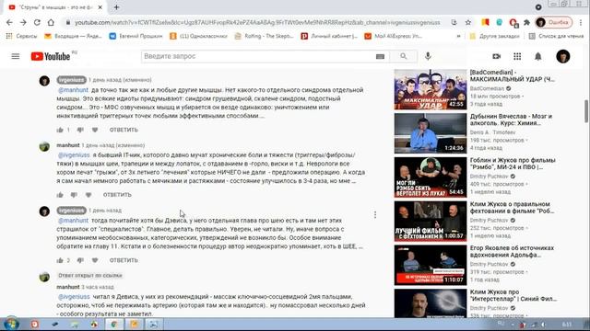The image size is (590, 331).
Task: Open the Rolfing - The Skept... bookmark
Action: pyautogui.click(x=264, y=36)
